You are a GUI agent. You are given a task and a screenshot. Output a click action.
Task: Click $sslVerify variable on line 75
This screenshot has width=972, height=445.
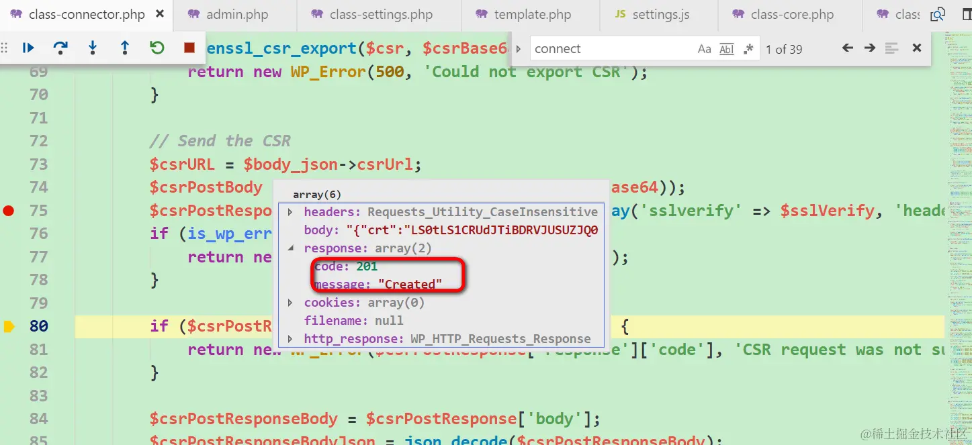pyautogui.click(x=828, y=211)
